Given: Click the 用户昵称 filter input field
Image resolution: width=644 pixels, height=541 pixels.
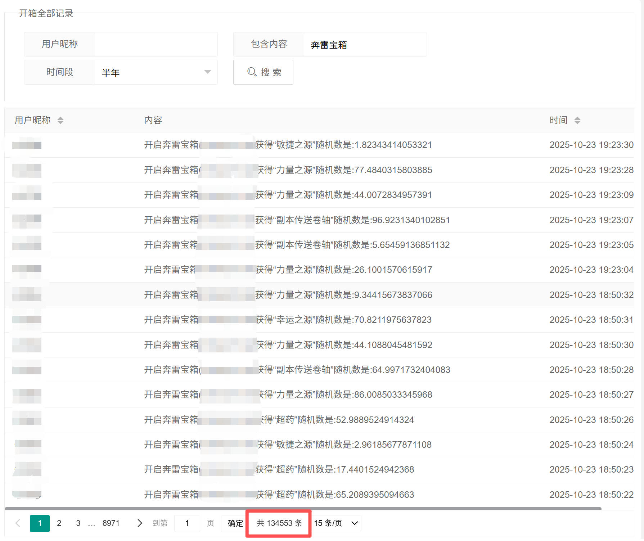Looking at the screenshot, I should click(x=156, y=44).
